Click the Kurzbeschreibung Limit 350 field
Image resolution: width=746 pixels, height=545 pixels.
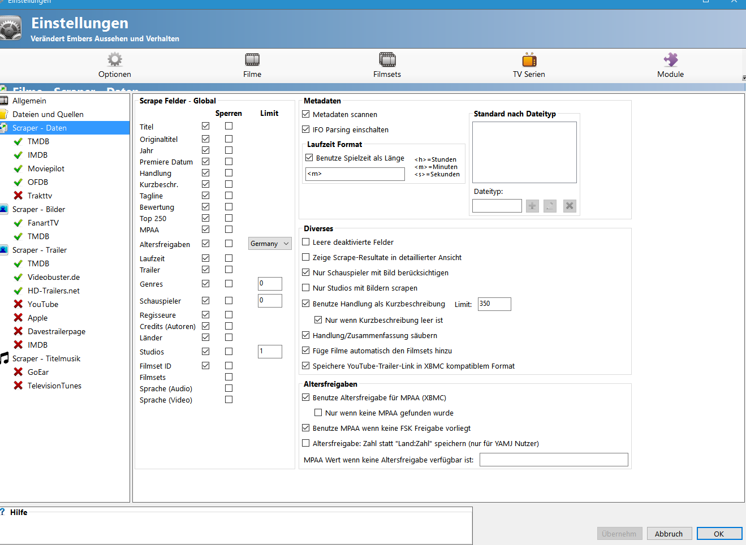494,304
